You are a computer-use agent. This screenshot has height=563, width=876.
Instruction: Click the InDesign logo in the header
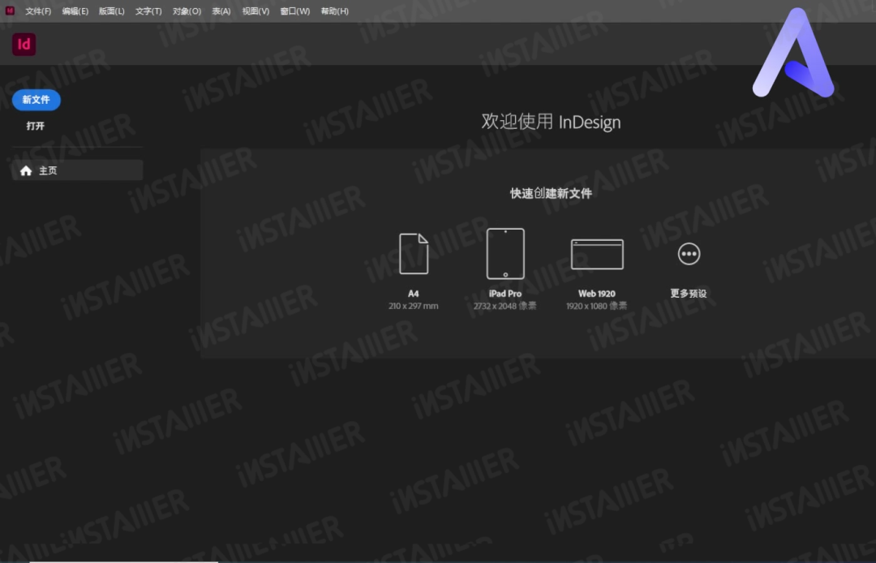pyautogui.click(x=24, y=44)
